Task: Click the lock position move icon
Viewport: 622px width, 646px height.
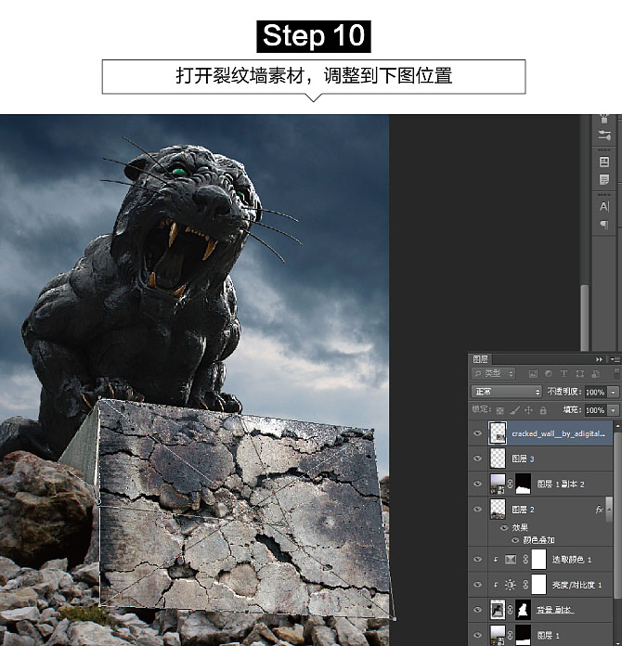Action: point(528,409)
